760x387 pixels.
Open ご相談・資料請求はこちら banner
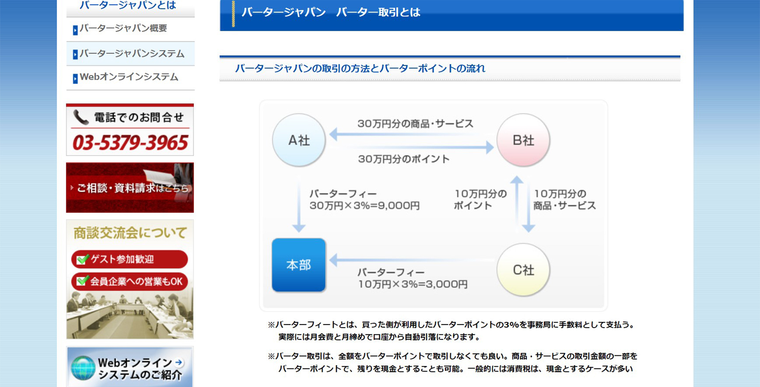[130, 188]
